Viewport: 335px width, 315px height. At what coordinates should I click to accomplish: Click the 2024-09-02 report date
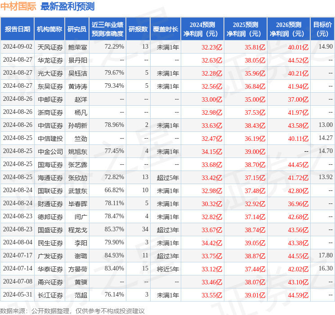(18, 46)
